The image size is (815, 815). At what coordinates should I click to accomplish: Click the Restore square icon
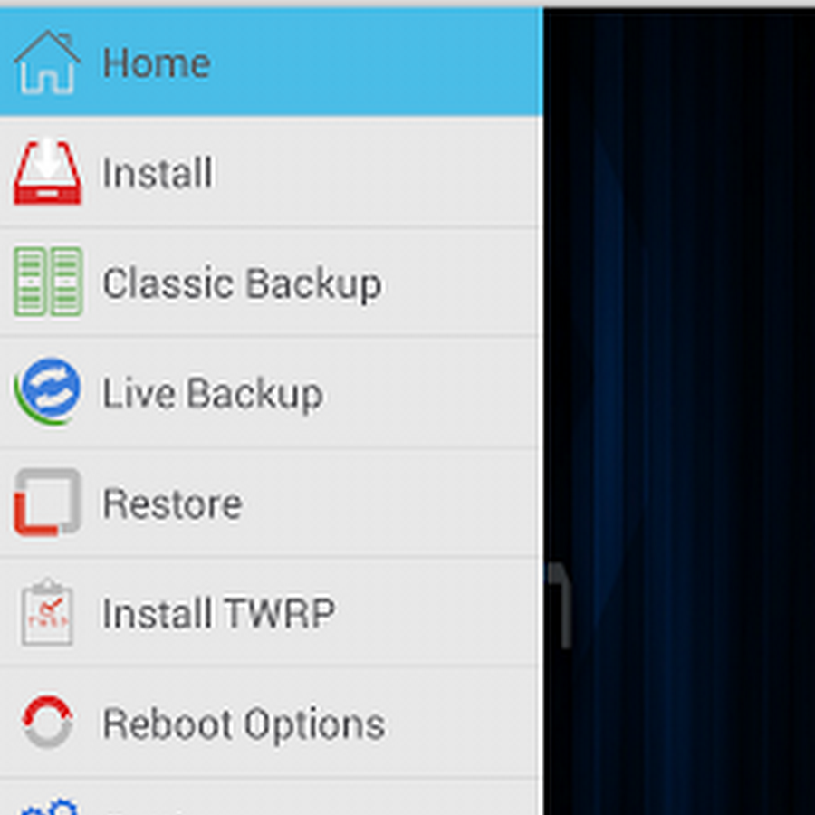(47, 502)
